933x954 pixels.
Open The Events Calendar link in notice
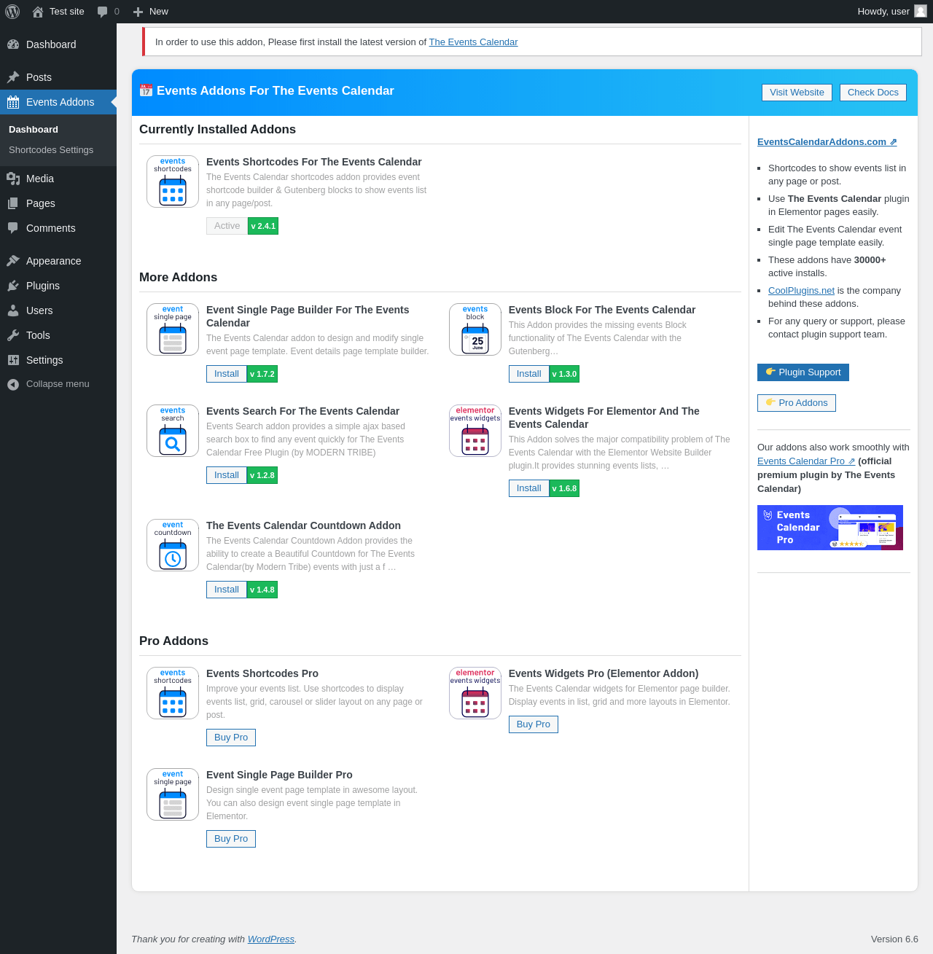click(x=473, y=42)
